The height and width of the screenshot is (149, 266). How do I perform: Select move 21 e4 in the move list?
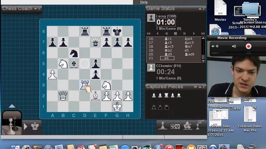[x=167, y=58]
